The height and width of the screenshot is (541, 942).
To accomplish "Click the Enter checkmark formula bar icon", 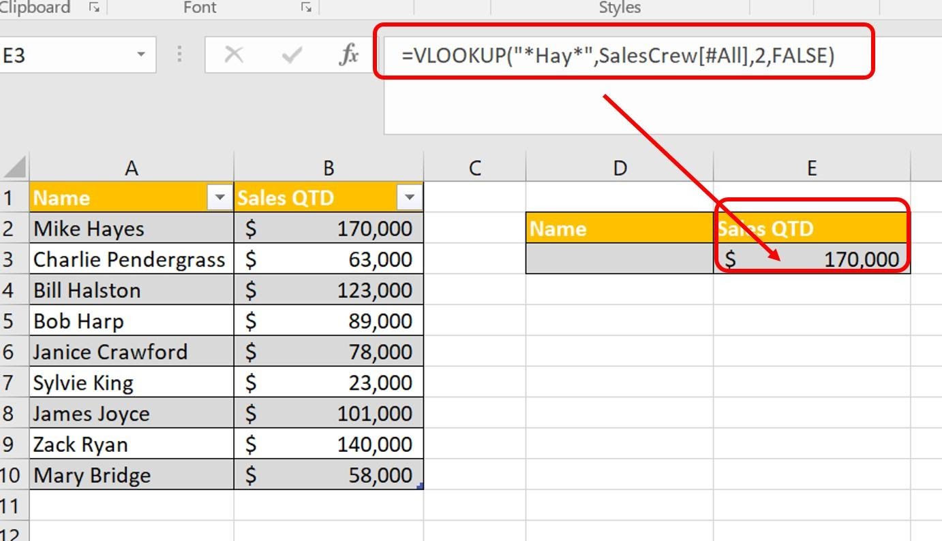I will 292,55.
